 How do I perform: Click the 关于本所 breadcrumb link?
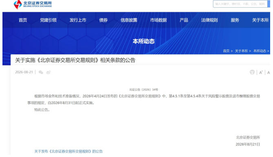pos(241,51)
